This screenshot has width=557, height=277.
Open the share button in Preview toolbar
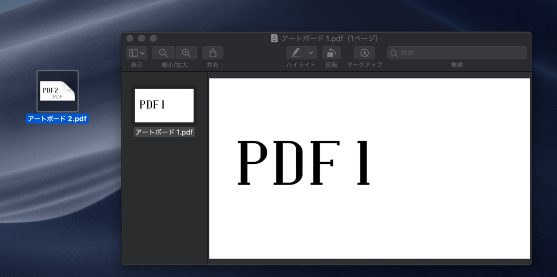click(213, 53)
